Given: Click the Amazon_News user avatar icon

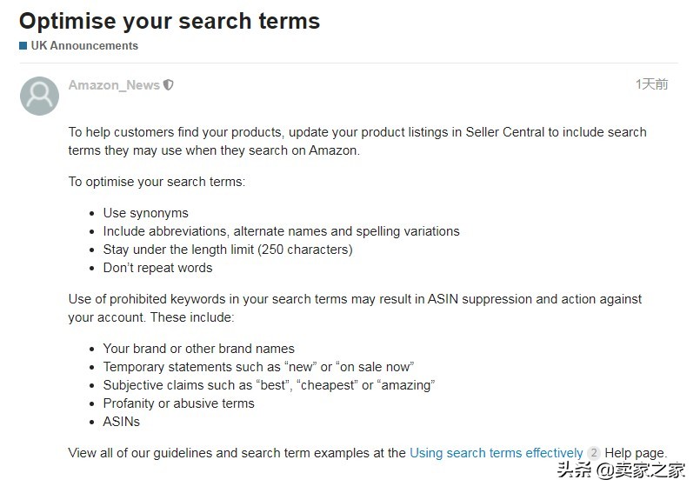Looking at the screenshot, I should coord(39,96).
